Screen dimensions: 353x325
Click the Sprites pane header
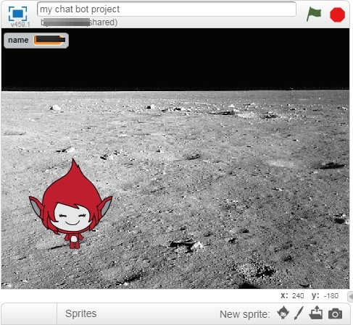81,313
